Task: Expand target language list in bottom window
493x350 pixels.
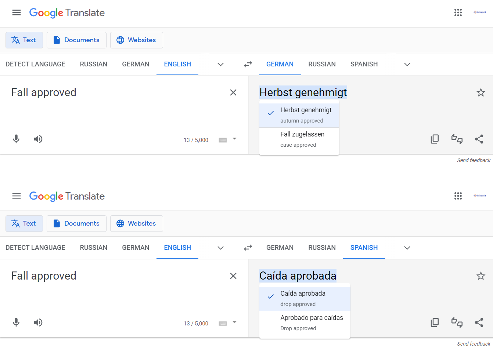Action: (x=407, y=248)
